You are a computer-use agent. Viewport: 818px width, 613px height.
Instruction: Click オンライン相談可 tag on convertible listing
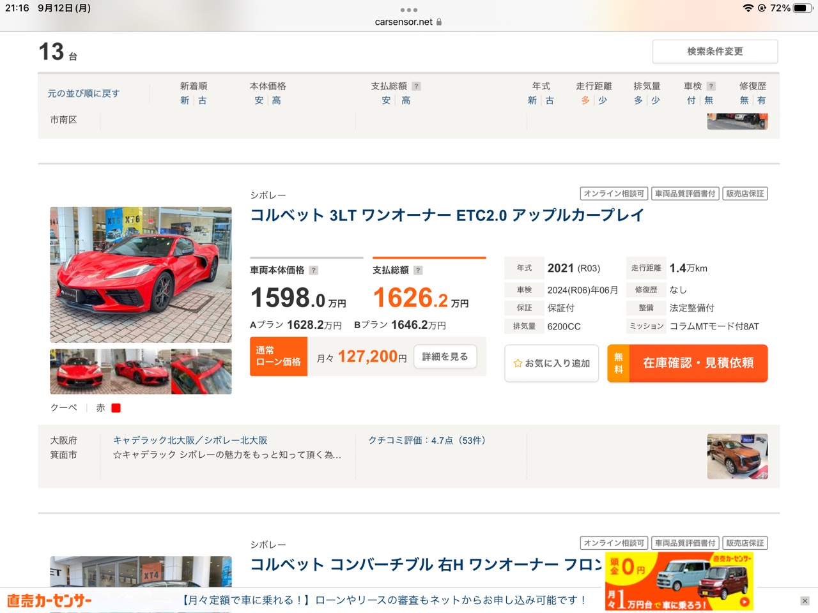click(x=614, y=543)
